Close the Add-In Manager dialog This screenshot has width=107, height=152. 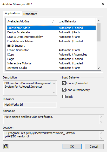point(103,4)
